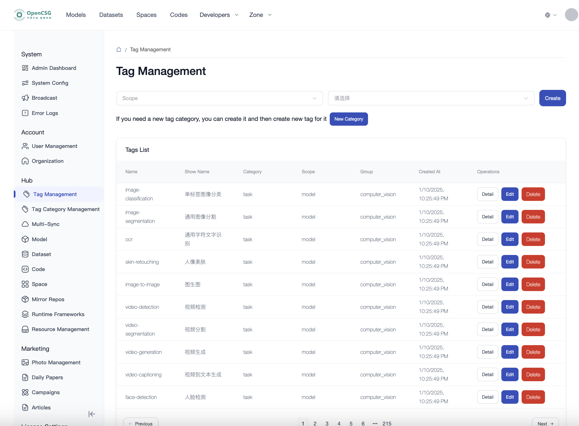
Task: Click the New Category button
Action: click(x=349, y=119)
